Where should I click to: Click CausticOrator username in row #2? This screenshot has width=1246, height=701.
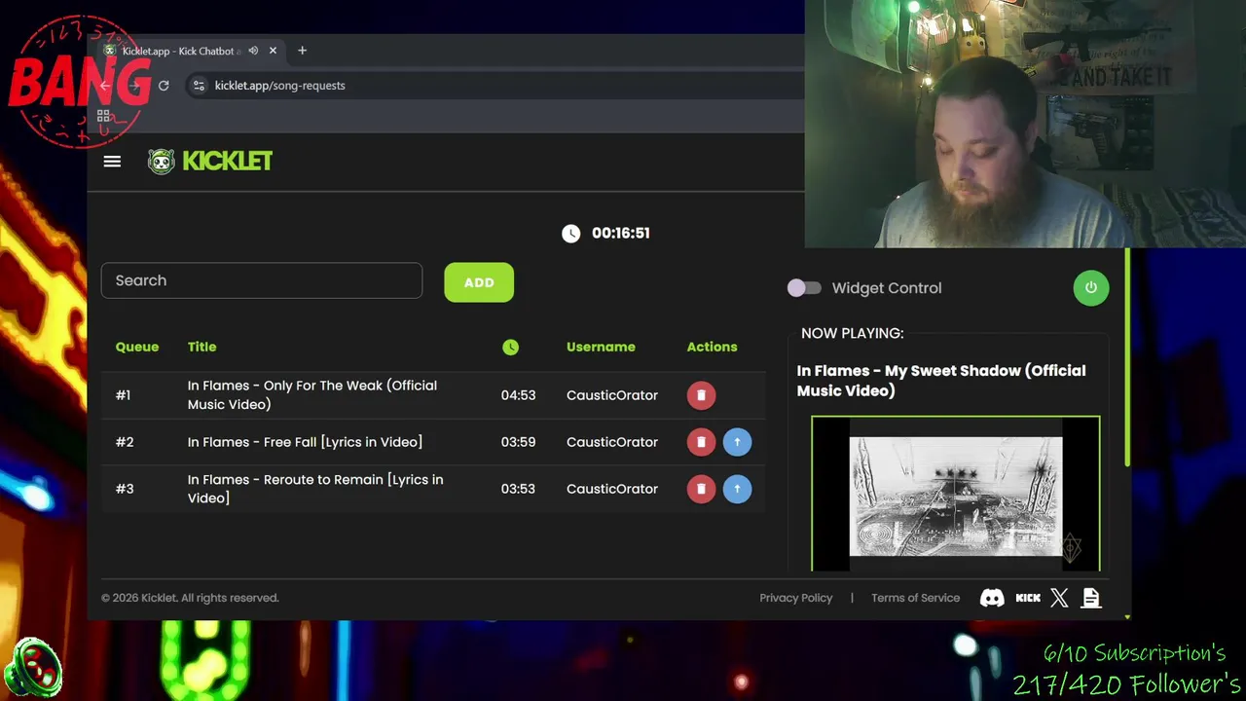(612, 442)
